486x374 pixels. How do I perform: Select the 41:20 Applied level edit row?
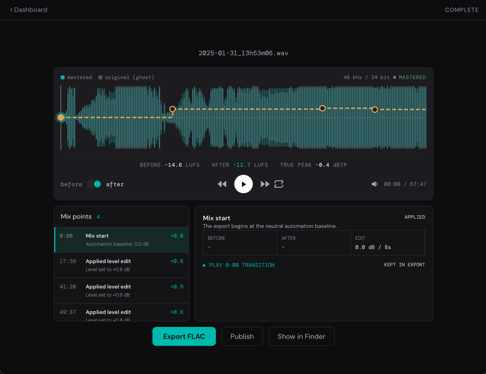(x=121, y=291)
